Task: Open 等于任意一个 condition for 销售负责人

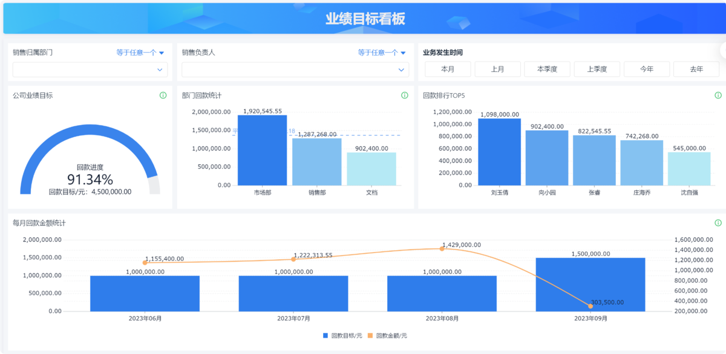Action: tap(382, 53)
